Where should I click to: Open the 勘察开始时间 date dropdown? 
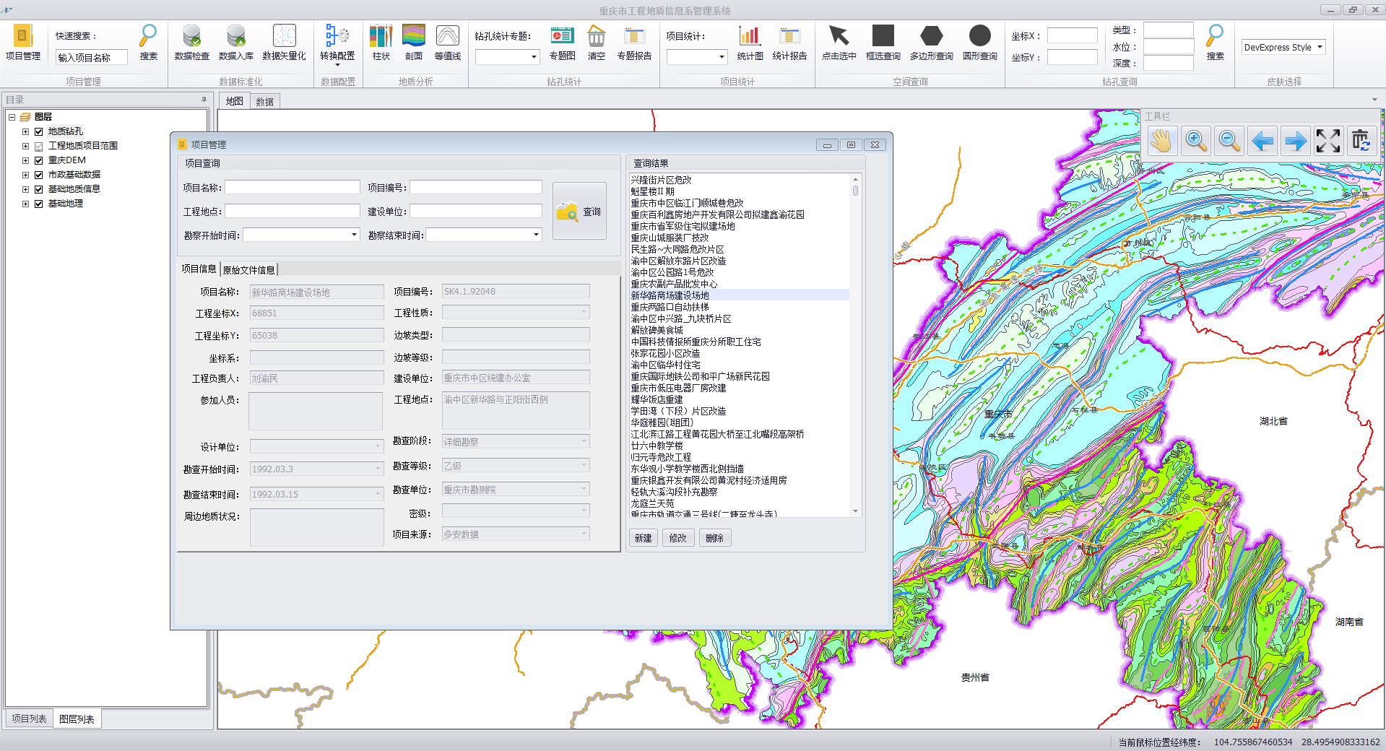(354, 235)
